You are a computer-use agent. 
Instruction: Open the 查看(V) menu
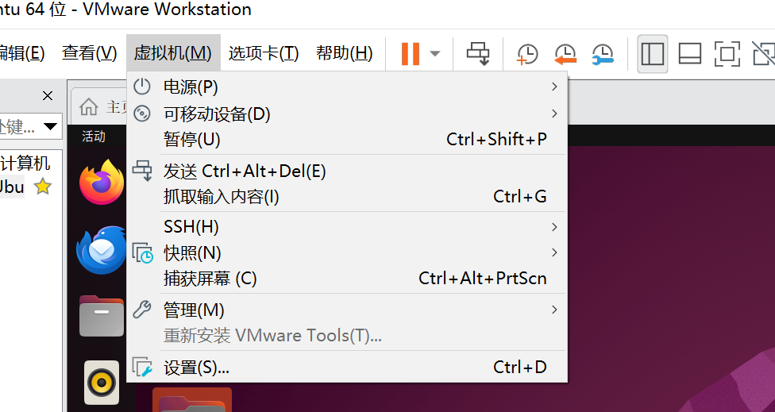[90, 53]
